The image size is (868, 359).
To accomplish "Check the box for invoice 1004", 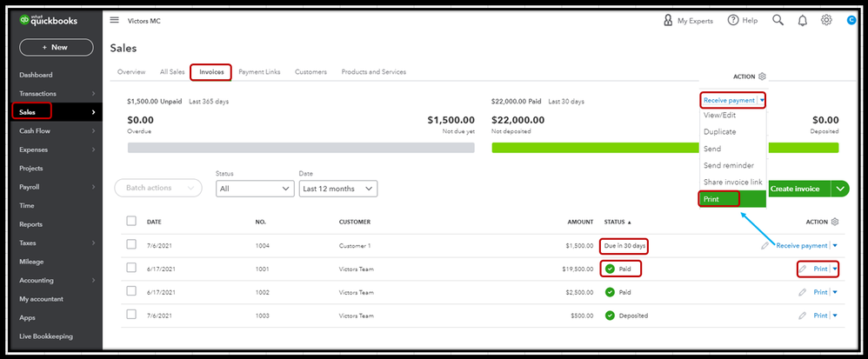I will (x=131, y=244).
